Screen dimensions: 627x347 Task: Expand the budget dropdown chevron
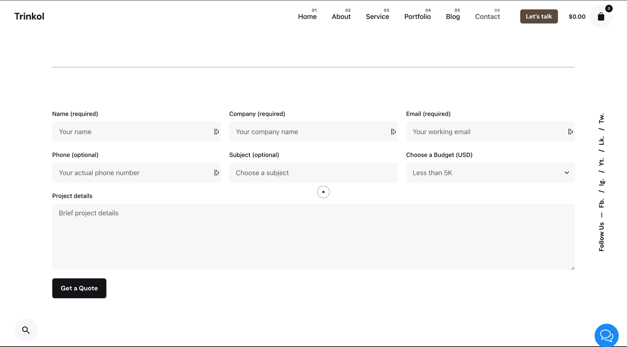click(567, 173)
